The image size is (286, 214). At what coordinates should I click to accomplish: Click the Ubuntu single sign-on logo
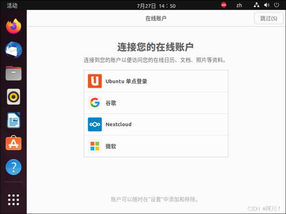click(x=95, y=81)
